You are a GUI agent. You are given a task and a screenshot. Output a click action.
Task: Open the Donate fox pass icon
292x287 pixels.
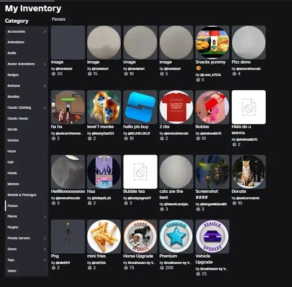point(248,172)
